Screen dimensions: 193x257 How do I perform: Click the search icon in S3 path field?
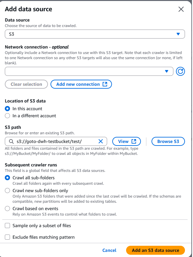[11, 141]
